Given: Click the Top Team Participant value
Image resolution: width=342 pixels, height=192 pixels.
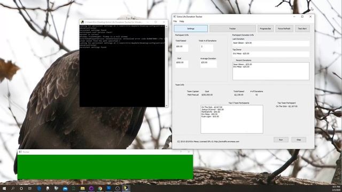Looking at the screenshot, I should point(286,107).
